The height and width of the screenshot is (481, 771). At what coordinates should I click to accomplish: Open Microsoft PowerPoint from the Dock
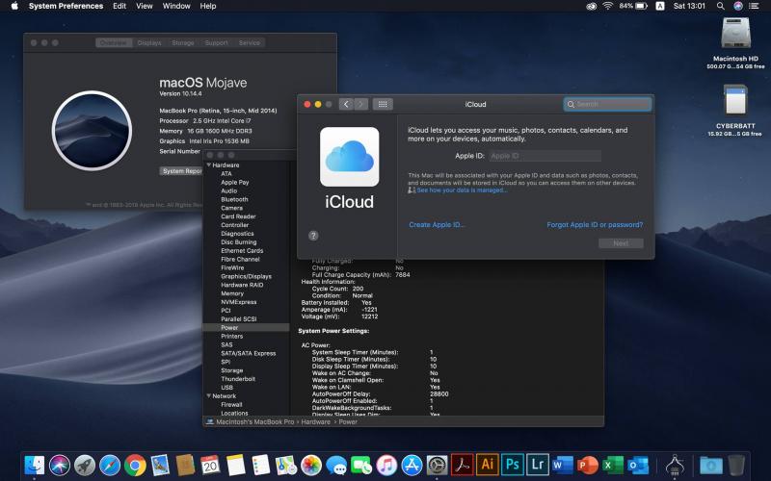[588, 465]
